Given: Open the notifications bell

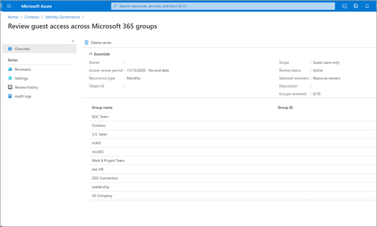Looking at the screenshot, I should tap(368, 6).
